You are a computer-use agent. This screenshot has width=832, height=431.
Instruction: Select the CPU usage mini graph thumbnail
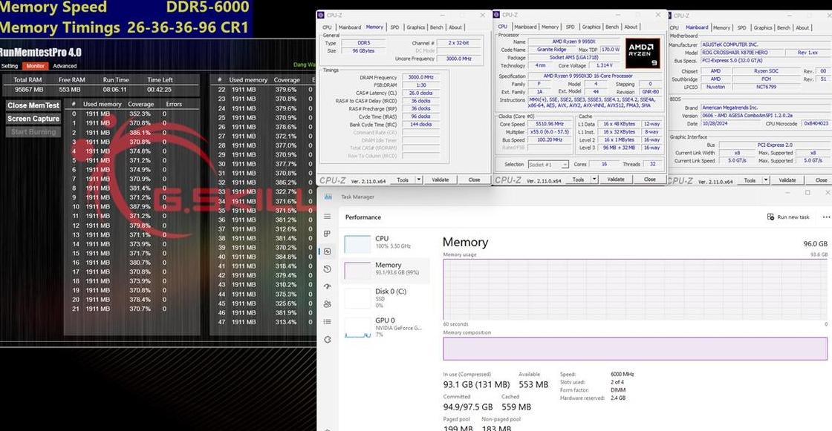[357, 244]
